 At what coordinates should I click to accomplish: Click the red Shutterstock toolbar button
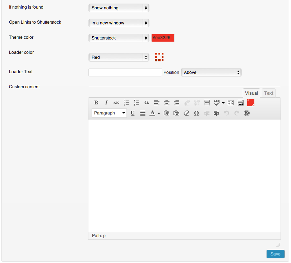251,103
